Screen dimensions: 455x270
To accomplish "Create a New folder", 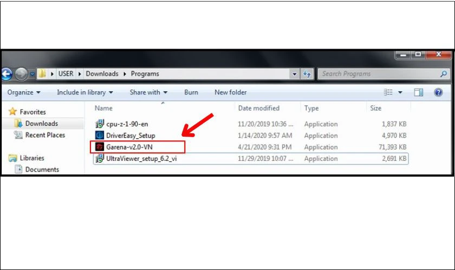I will click(x=230, y=92).
